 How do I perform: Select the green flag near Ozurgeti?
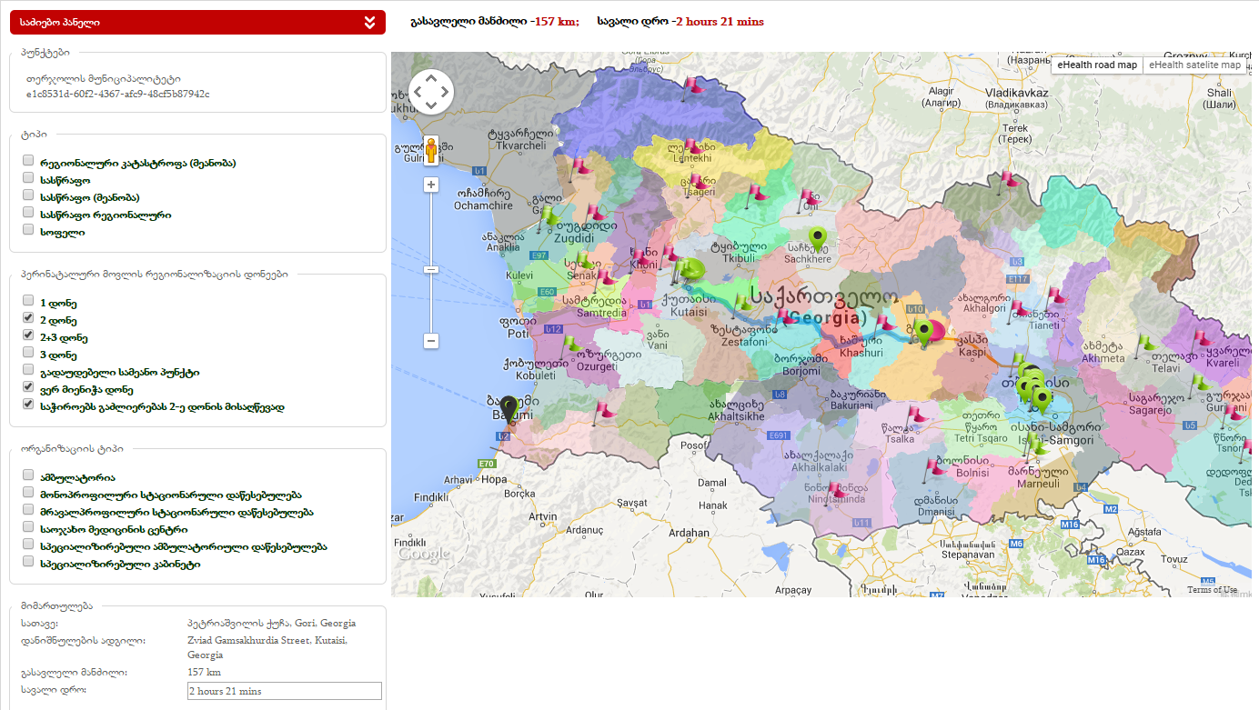tap(572, 343)
